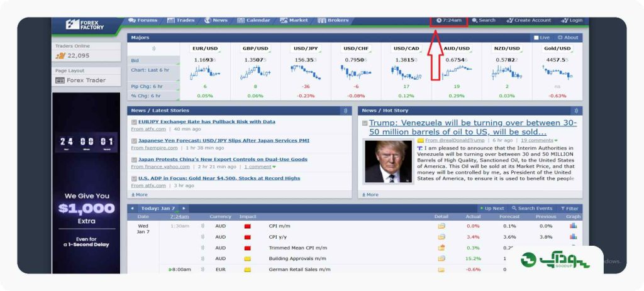The height and width of the screenshot is (291, 644).
Task: Open the GBP/USD pair selector
Action: [x=255, y=48]
